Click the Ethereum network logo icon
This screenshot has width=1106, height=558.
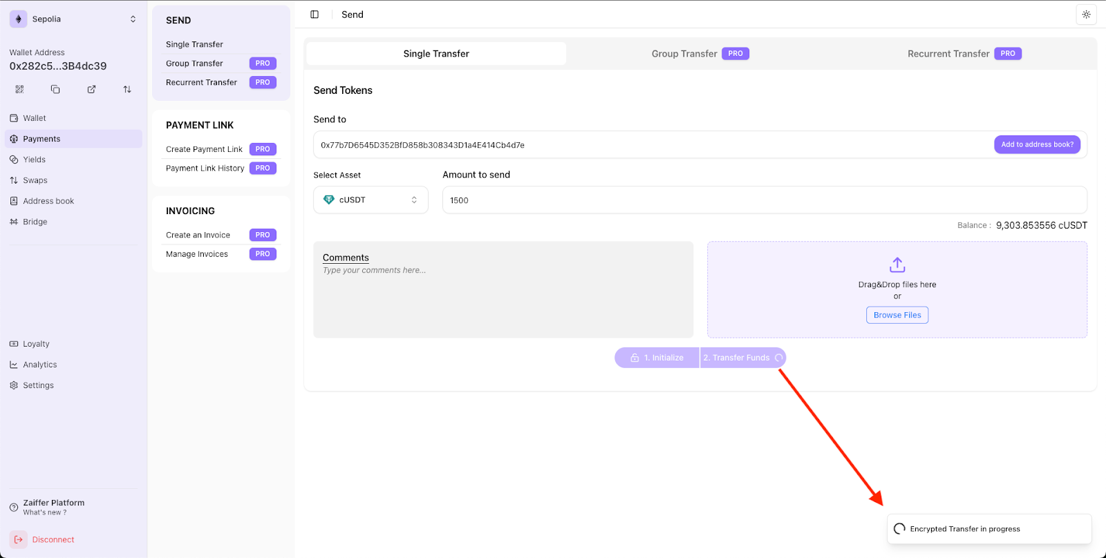(19, 19)
